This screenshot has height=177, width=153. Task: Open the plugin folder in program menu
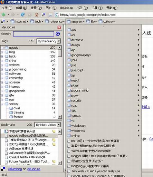coord(103,85)
